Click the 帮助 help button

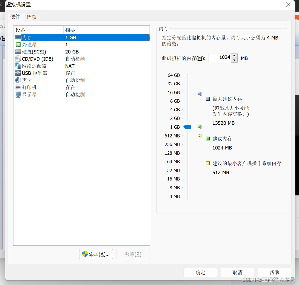274,272
